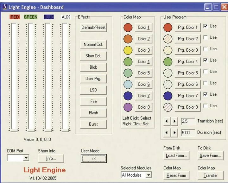Click the hatched Prg. Color 8 circle
Viewport: 228px width, 183px height.
(x=168, y=107)
